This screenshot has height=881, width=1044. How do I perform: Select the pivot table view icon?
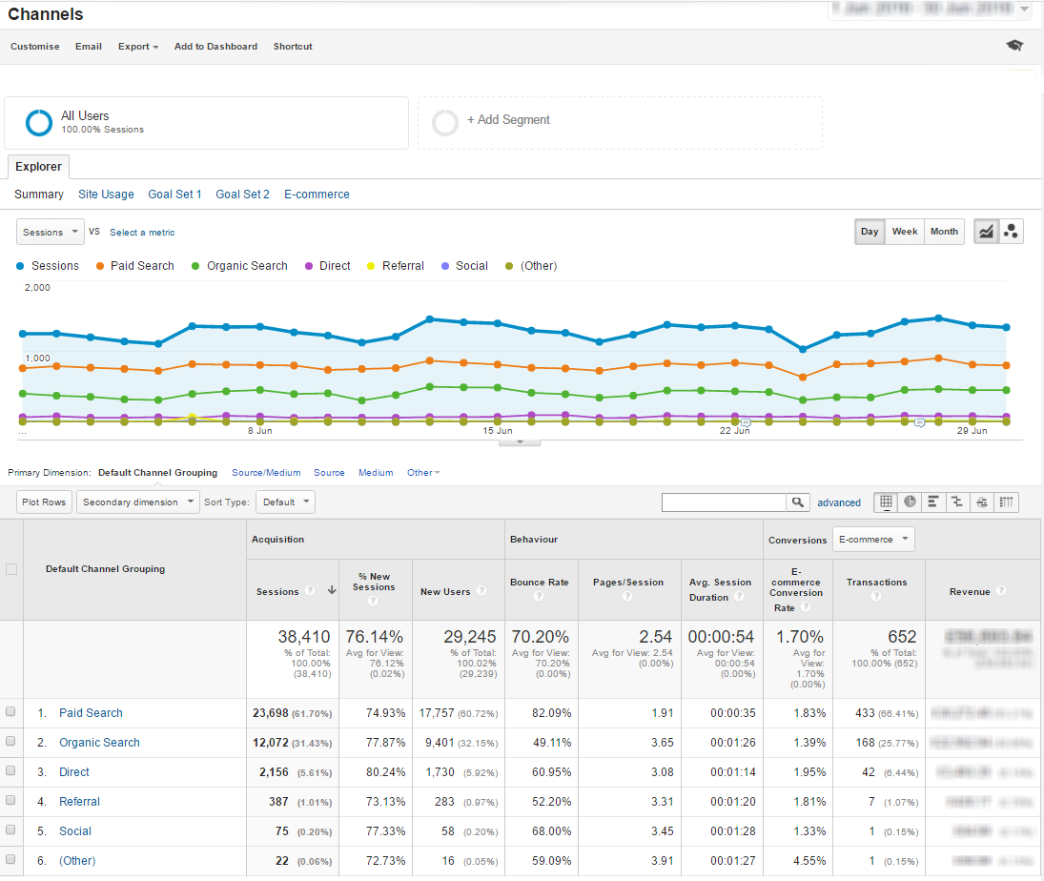coord(1006,502)
